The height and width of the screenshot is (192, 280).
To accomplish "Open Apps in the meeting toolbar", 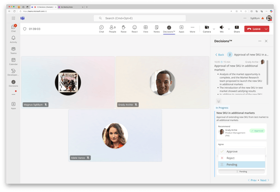I will tap(181, 29).
